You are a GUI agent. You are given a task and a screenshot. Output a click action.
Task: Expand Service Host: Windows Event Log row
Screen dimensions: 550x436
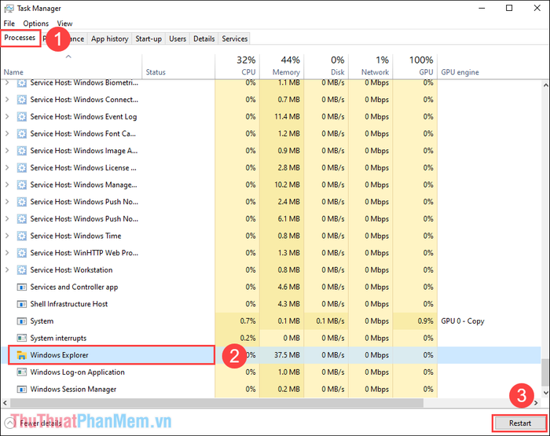[7, 116]
